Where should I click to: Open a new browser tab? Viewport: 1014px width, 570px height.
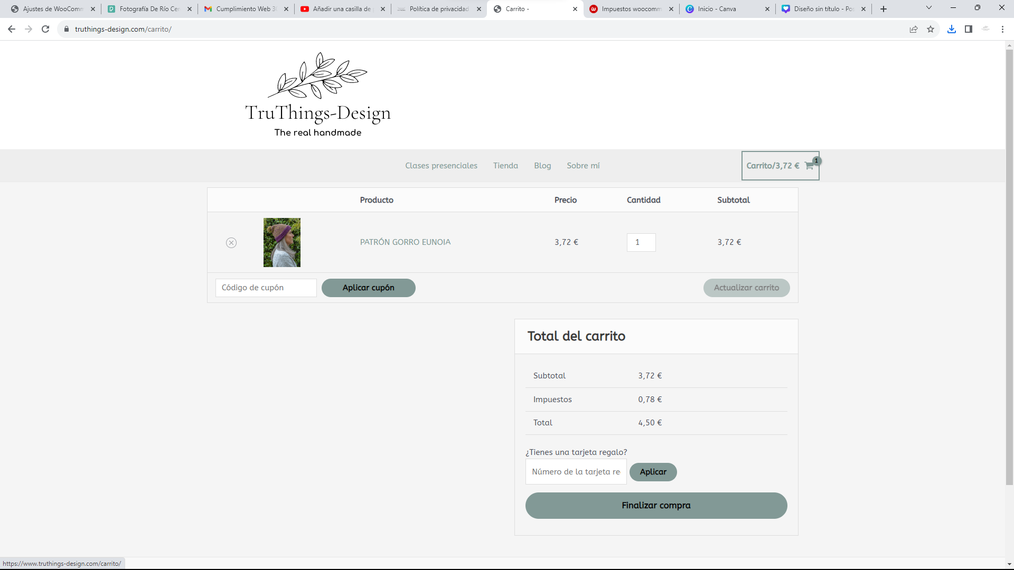(x=884, y=9)
